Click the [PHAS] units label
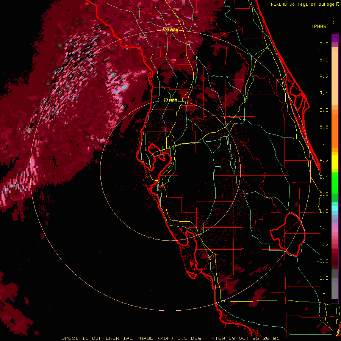 (320, 27)
